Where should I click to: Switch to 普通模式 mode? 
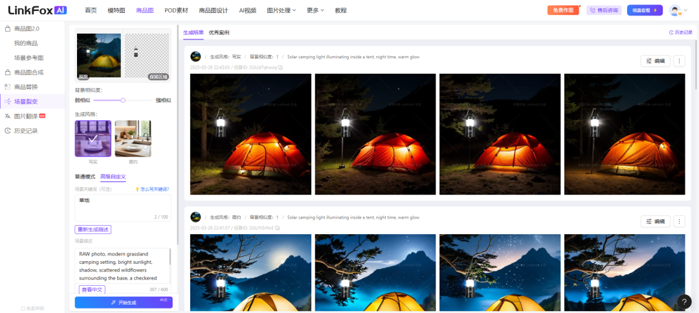[x=85, y=177]
